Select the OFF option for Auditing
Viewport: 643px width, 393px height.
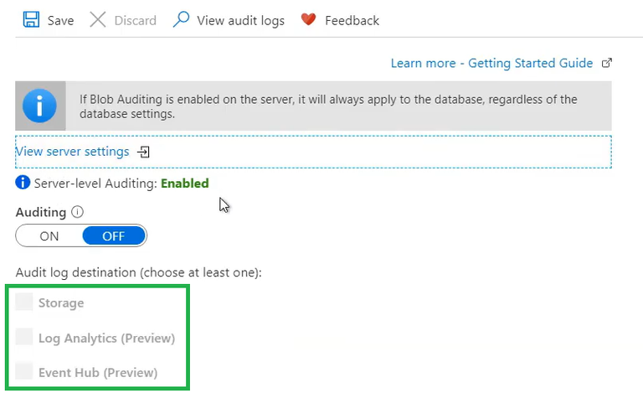113,236
